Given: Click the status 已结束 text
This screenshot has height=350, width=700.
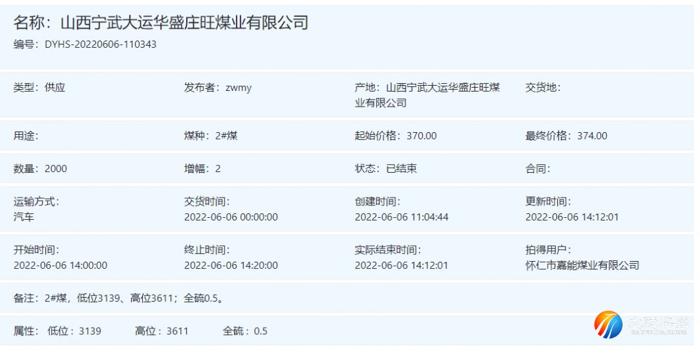Looking at the screenshot, I should tap(401, 169).
